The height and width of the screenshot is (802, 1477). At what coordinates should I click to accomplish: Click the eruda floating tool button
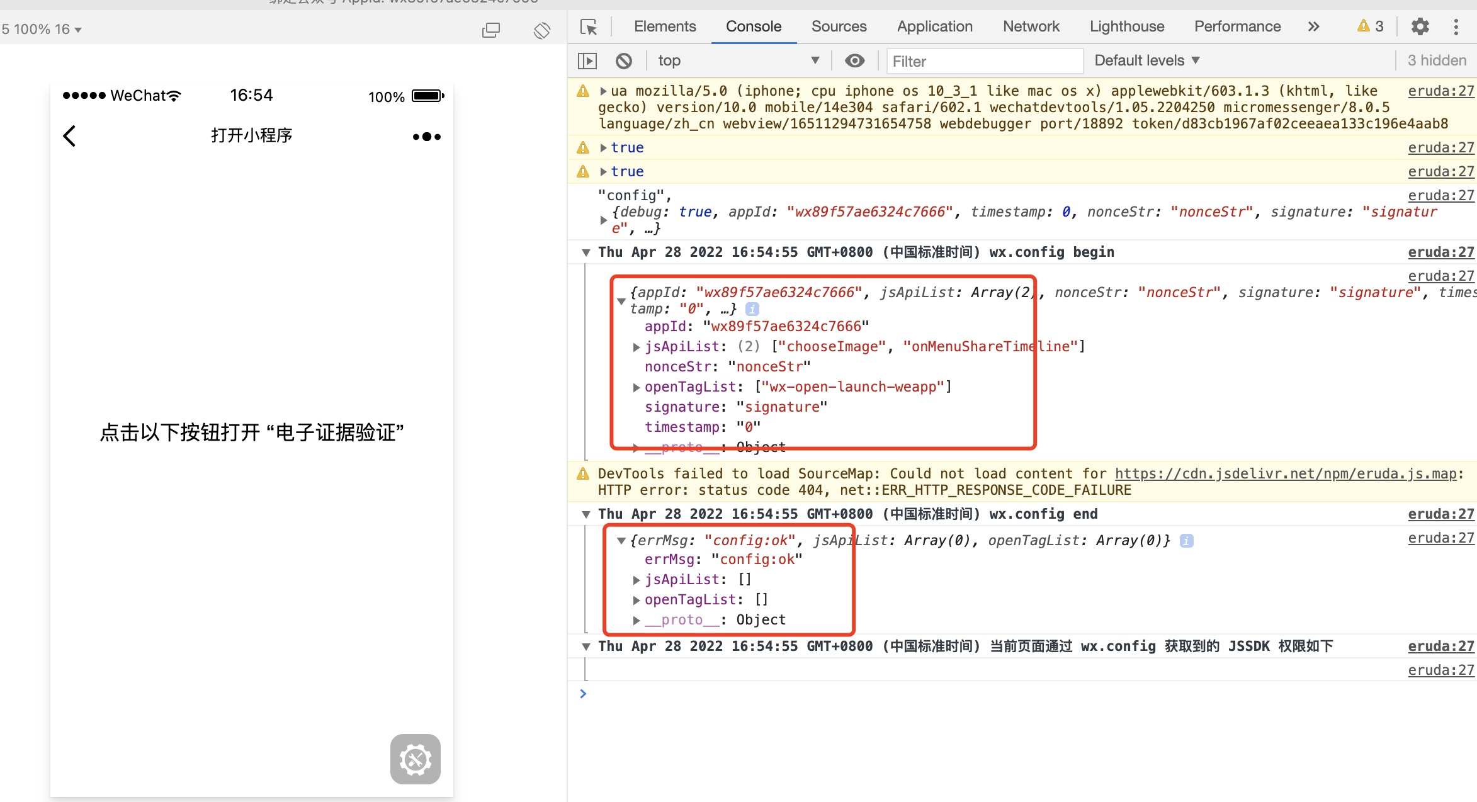(415, 759)
